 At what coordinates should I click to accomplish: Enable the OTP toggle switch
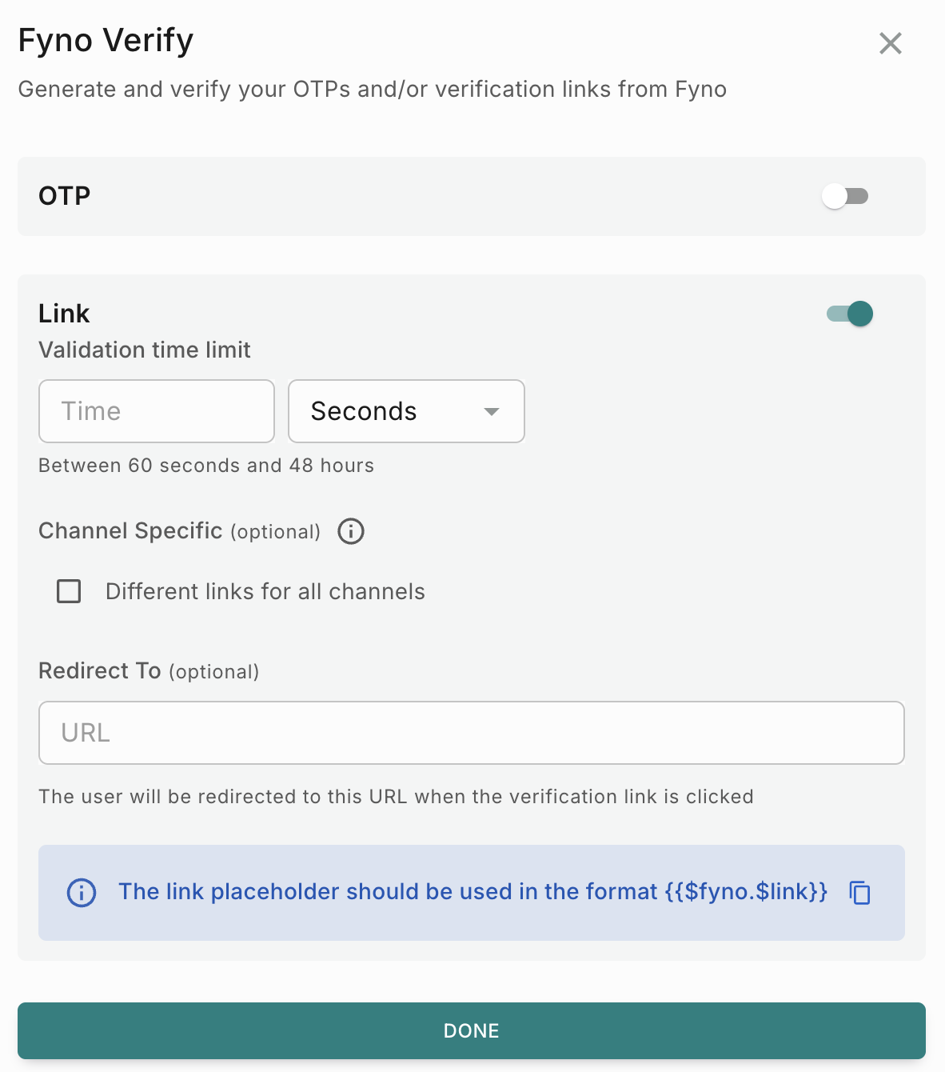pos(845,196)
